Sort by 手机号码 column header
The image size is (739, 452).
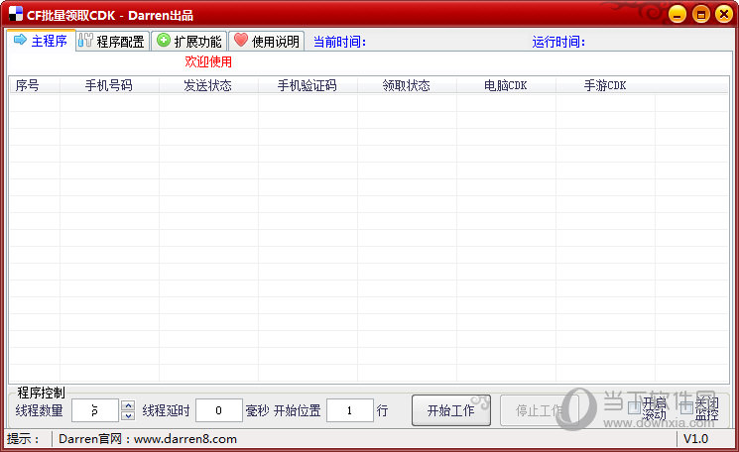point(109,85)
